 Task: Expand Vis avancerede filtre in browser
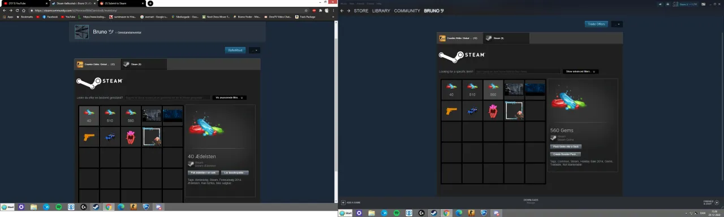[230, 98]
